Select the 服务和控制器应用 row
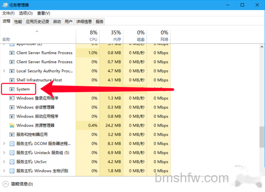 pos(85,134)
